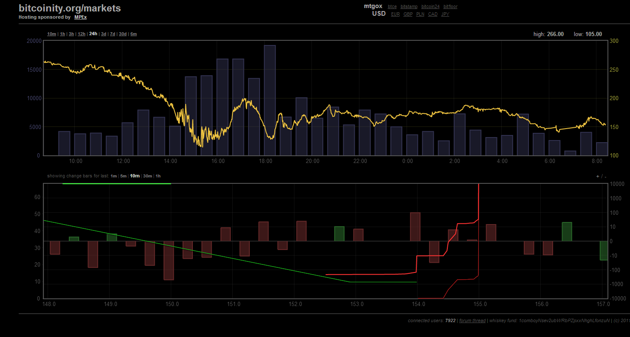Switch market data to btce exchange
Screen dimensions: 630x337
392,6
